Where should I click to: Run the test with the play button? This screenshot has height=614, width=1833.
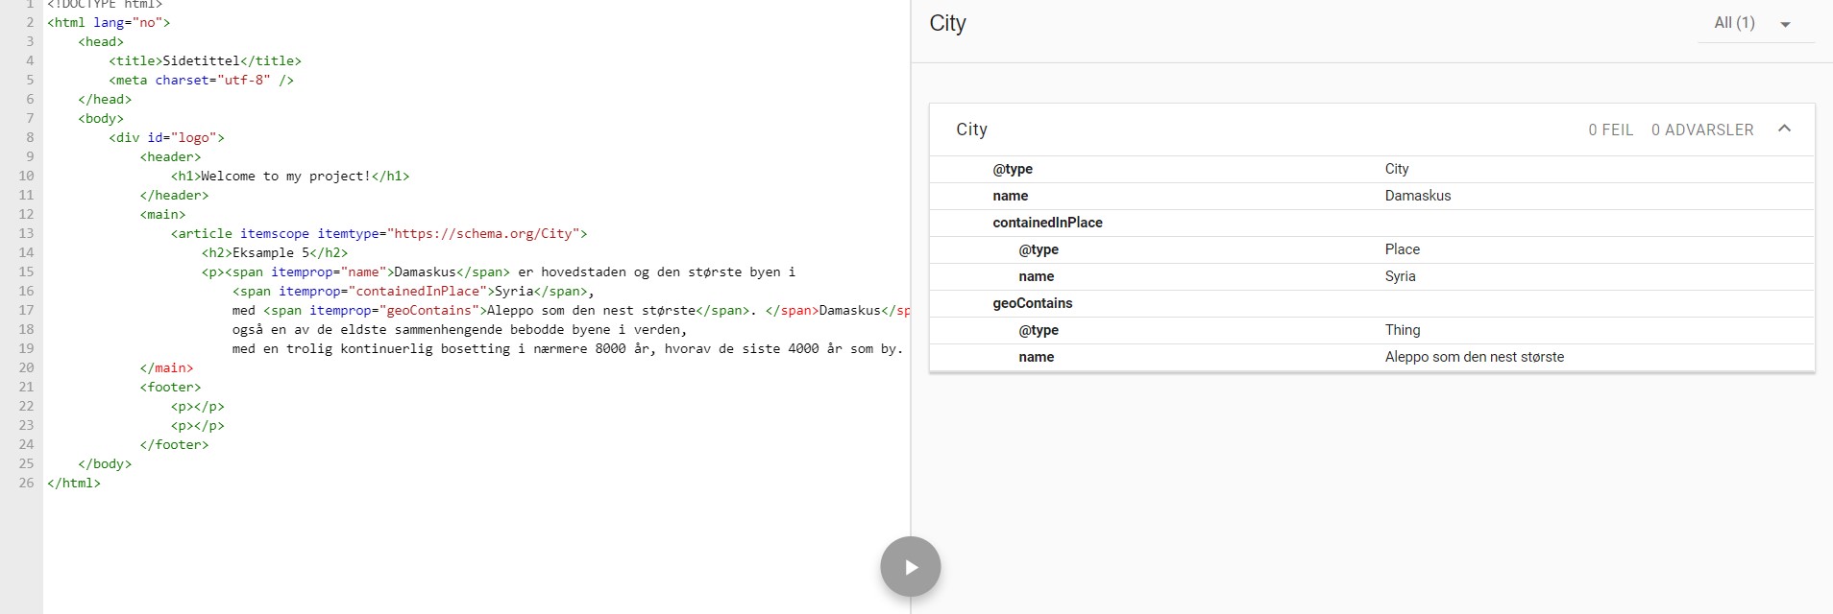[910, 567]
